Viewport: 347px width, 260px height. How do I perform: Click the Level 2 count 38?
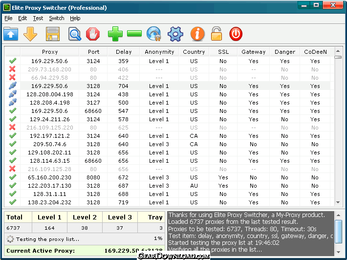[85, 228]
